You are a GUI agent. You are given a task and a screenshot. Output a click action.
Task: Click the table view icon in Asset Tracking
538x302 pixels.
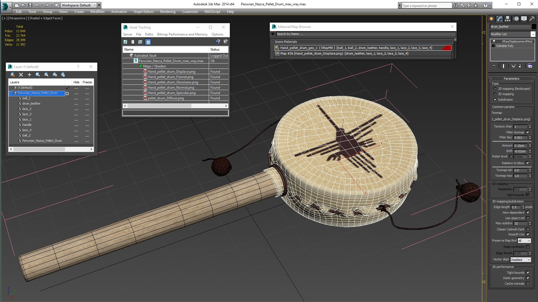click(x=148, y=42)
